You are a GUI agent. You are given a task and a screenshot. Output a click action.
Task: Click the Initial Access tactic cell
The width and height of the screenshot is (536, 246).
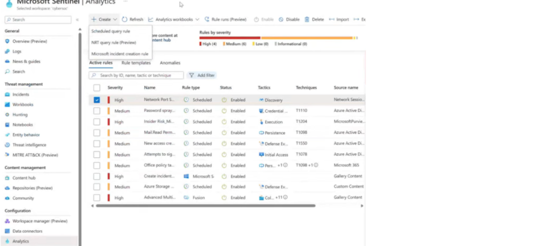pos(274,155)
